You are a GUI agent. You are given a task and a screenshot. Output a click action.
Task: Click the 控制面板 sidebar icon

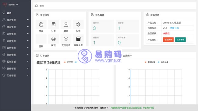pos(4,61)
